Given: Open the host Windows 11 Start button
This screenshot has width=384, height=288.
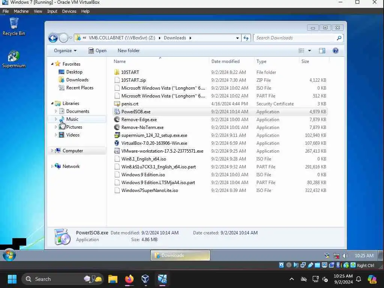Looking at the screenshot, I should (12, 279).
